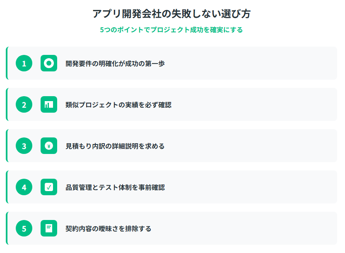Select the number 1 circle badge
The height and width of the screenshot is (253, 345).
tap(24, 63)
